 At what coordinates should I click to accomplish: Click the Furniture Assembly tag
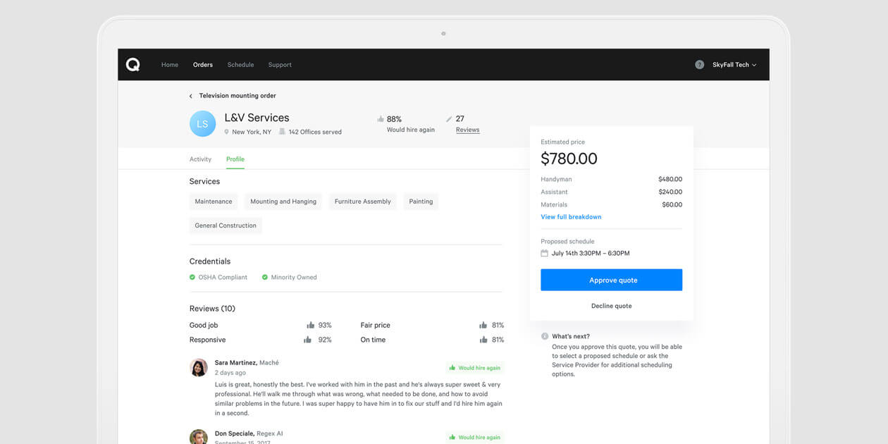click(x=362, y=202)
